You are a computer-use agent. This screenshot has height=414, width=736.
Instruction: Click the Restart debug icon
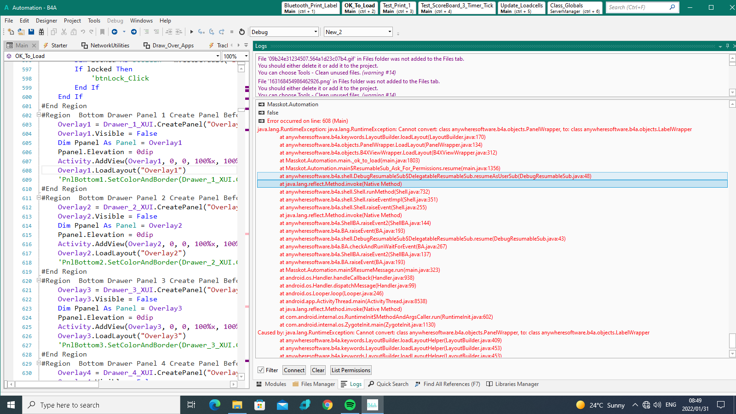click(242, 32)
